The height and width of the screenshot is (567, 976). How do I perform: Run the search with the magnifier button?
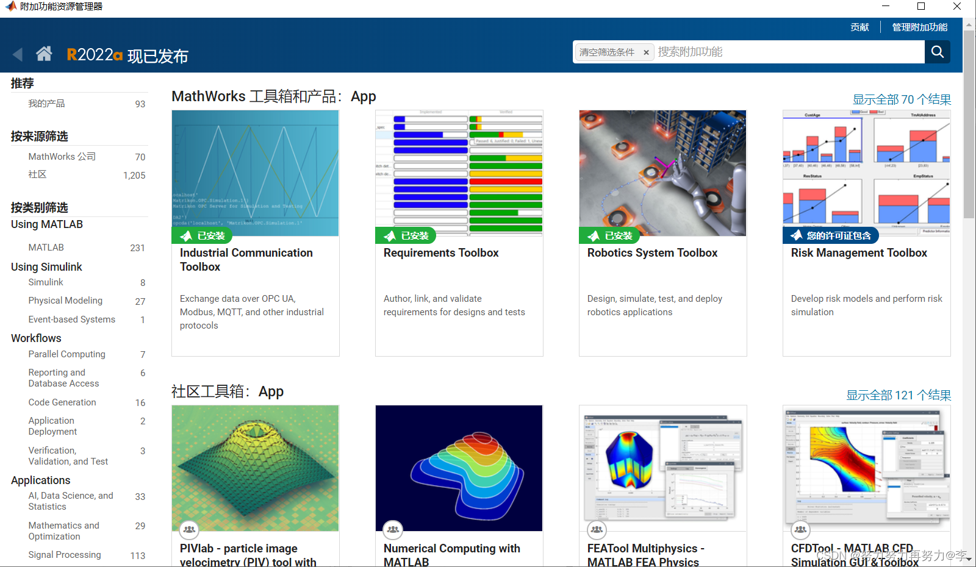[938, 52]
